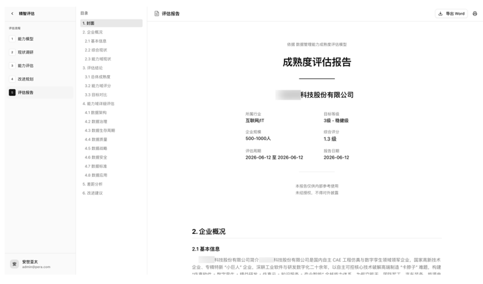483x284 pixels.
Task: Click the notice 本报告仅供内部参考使用
Action: point(317,186)
